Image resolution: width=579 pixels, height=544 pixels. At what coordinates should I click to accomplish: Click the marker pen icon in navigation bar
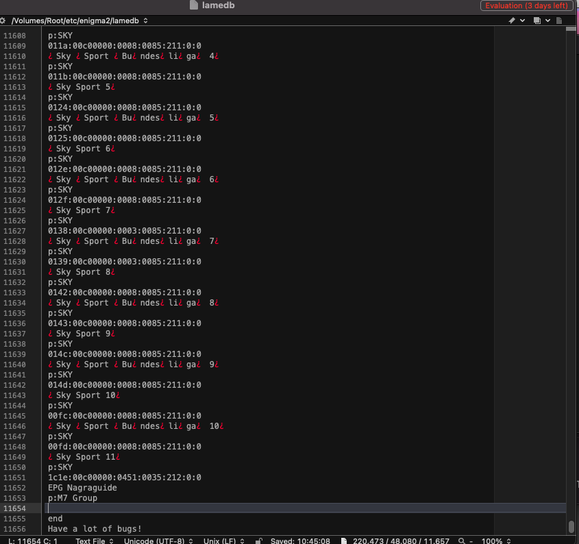(x=511, y=21)
